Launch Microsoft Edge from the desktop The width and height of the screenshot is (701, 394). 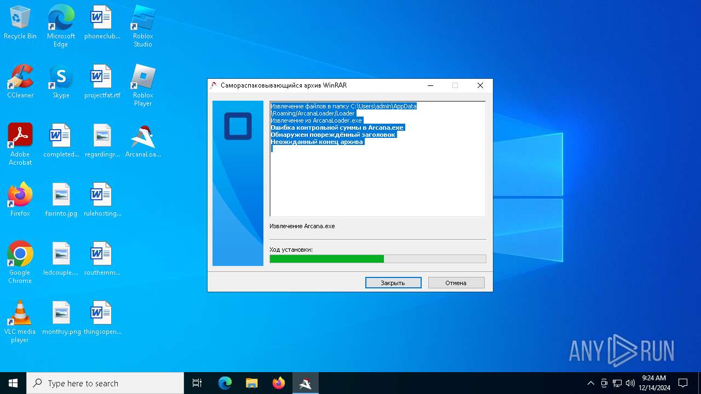click(x=61, y=26)
